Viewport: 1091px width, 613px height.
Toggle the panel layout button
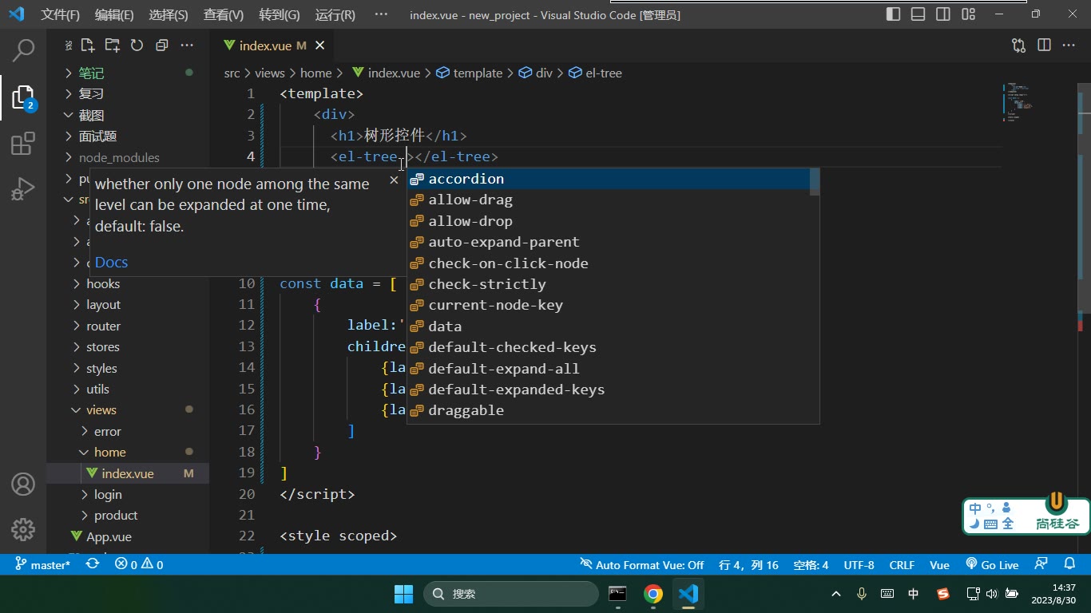[918, 14]
